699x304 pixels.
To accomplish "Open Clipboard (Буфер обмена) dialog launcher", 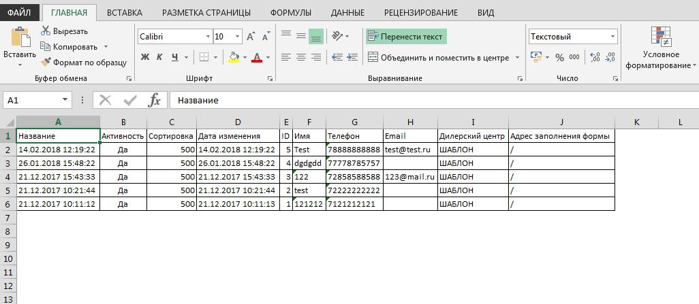I will pyautogui.click(x=129, y=79).
